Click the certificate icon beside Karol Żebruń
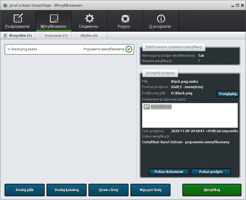Image resolution: width=246 pixels, height=200 pixels. pyautogui.click(x=147, y=107)
